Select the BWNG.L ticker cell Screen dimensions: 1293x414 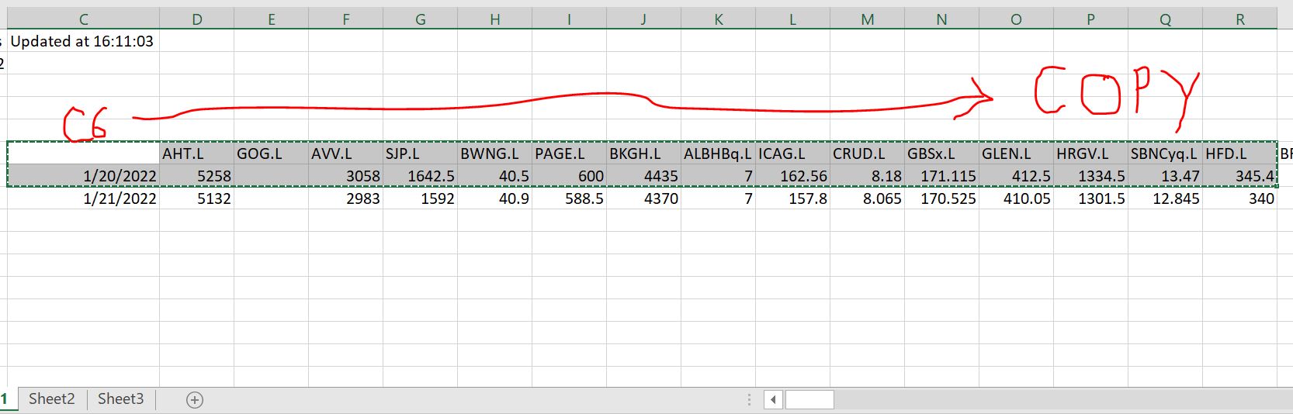tap(494, 154)
